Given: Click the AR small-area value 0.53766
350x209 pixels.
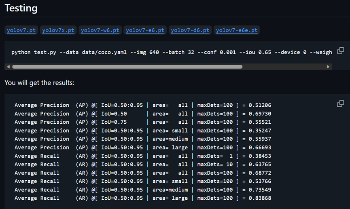Looking at the screenshot, I should point(260,181).
